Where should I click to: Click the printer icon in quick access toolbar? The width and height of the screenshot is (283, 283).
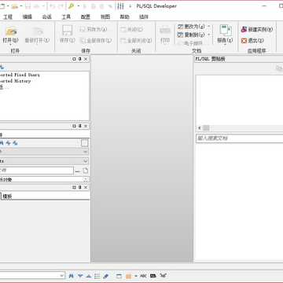[x=36, y=6]
